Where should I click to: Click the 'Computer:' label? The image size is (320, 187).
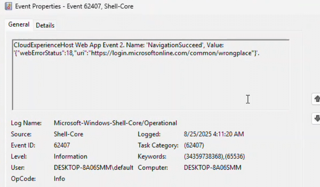point(153,168)
